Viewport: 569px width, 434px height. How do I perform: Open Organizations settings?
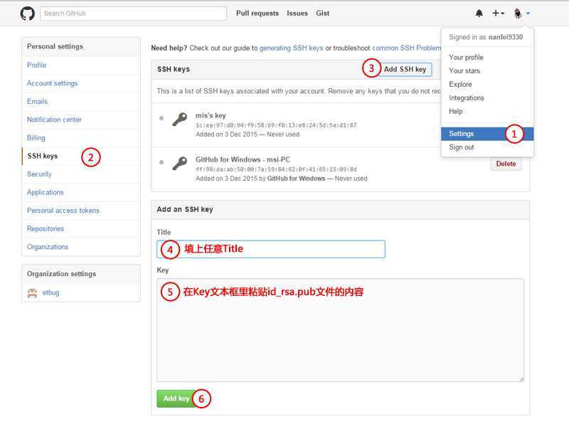(81, 247)
